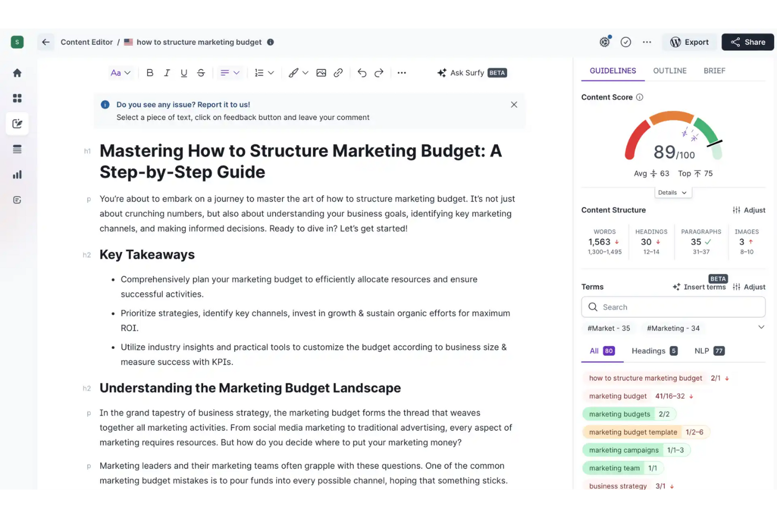Expand the text alignment dropdown
The image size is (777, 518).
[236, 72]
